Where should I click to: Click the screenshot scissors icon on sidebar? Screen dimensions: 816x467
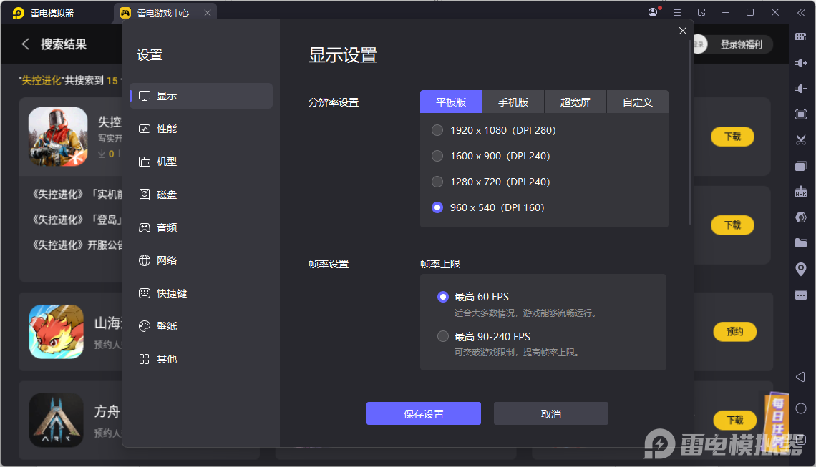800,139
